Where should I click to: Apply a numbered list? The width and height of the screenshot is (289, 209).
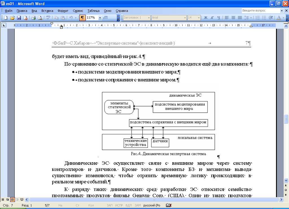coord(258,18)
